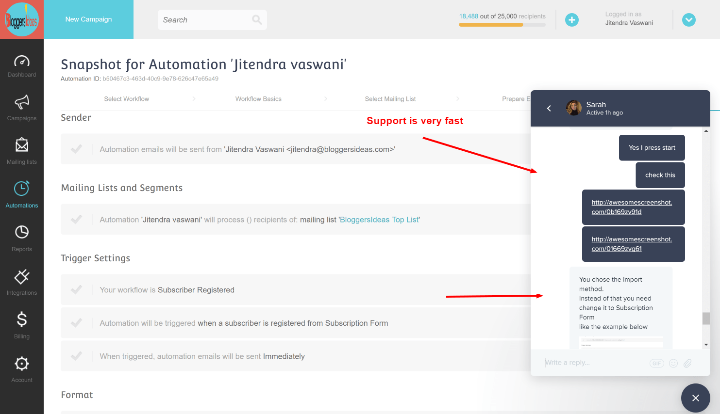This screenshot has height=414, width=720.
Task: Open the Campaigns megaphone section
Action: click(x=22, y=108)
